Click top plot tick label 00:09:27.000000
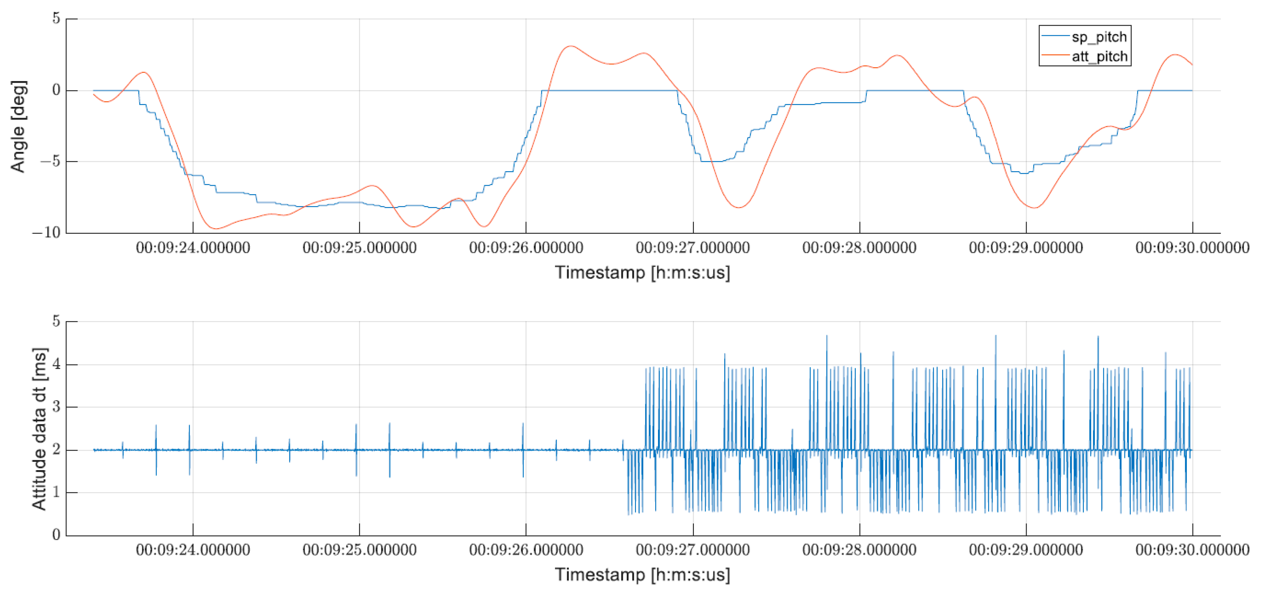This screenshot has height=594, width=1261. point(693,247)
